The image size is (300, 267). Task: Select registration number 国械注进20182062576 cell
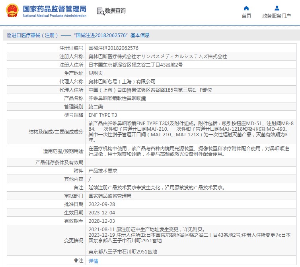[x=113, y=48]
